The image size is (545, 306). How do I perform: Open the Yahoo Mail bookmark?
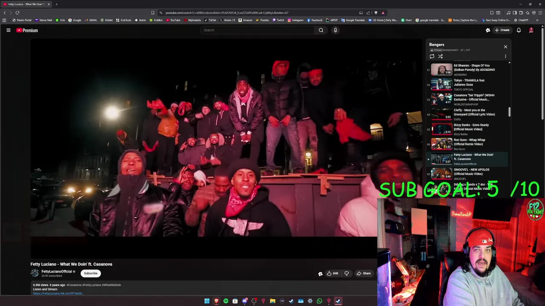point(43,20)
